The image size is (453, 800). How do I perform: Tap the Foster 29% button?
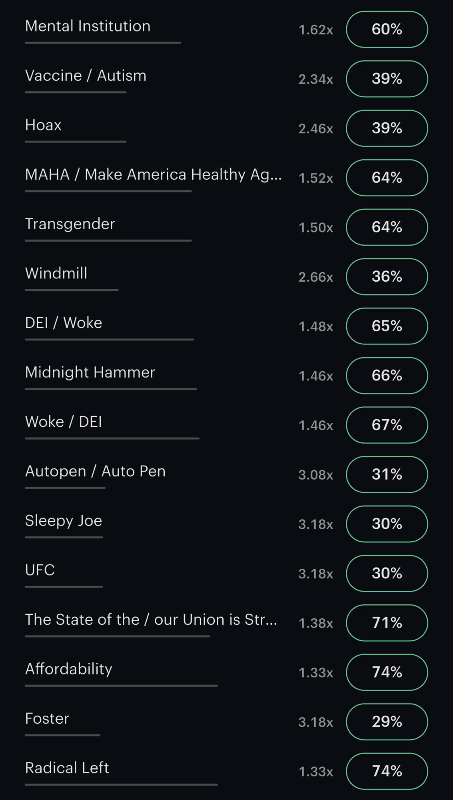click(x=387, y=722)
